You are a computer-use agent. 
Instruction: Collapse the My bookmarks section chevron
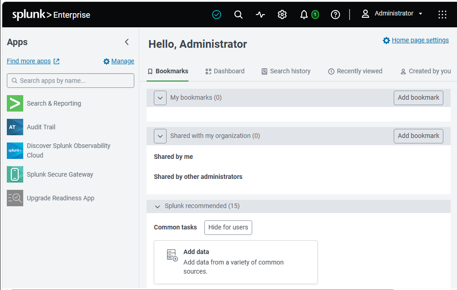(x=160, y=98)
